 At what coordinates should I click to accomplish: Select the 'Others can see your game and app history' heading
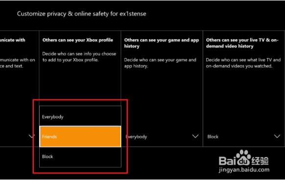(162, 43)
